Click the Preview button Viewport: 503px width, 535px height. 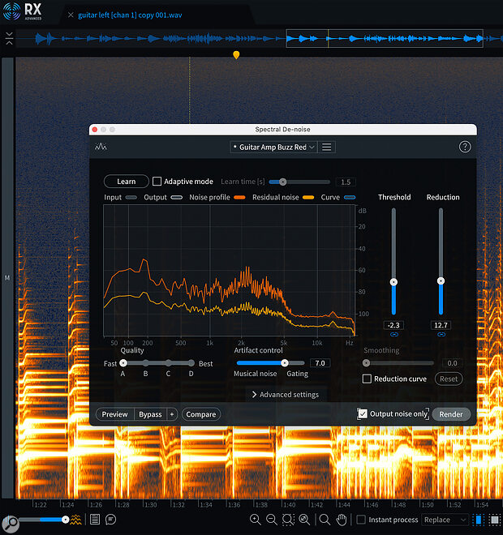tap(114, 414)
